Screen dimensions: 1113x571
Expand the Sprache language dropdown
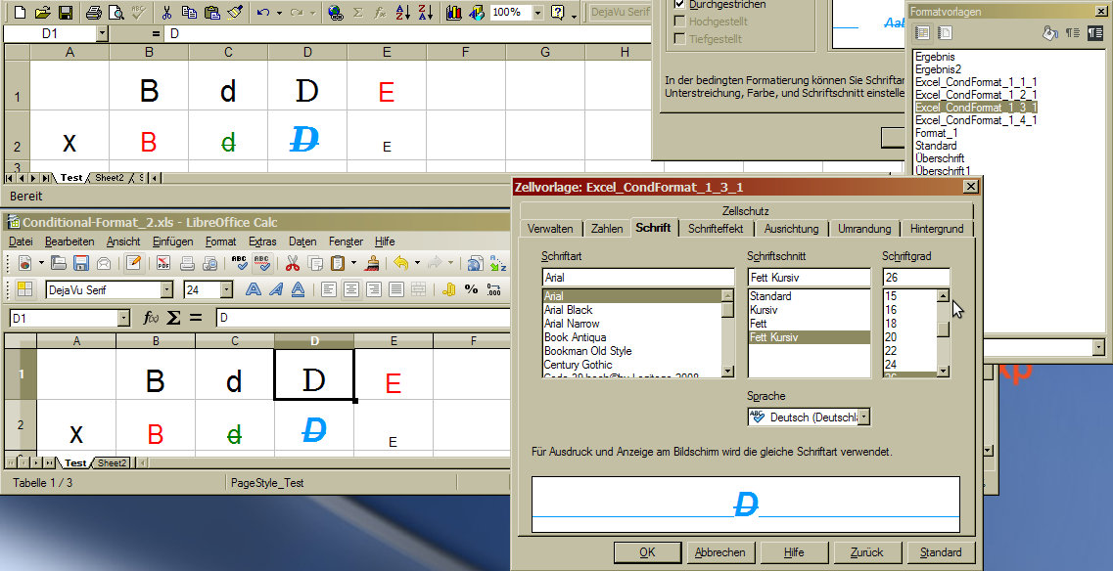coord(863,417)
